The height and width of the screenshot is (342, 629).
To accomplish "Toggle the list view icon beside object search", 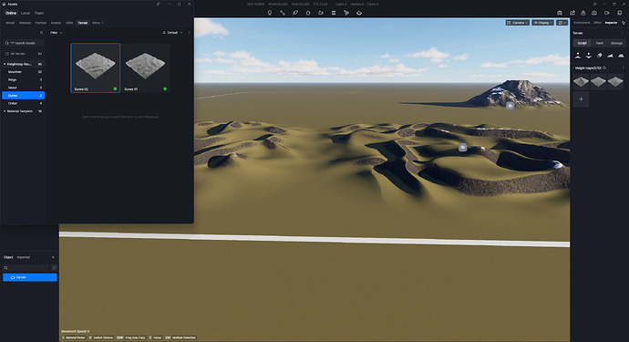I will [x=54, y=268].
